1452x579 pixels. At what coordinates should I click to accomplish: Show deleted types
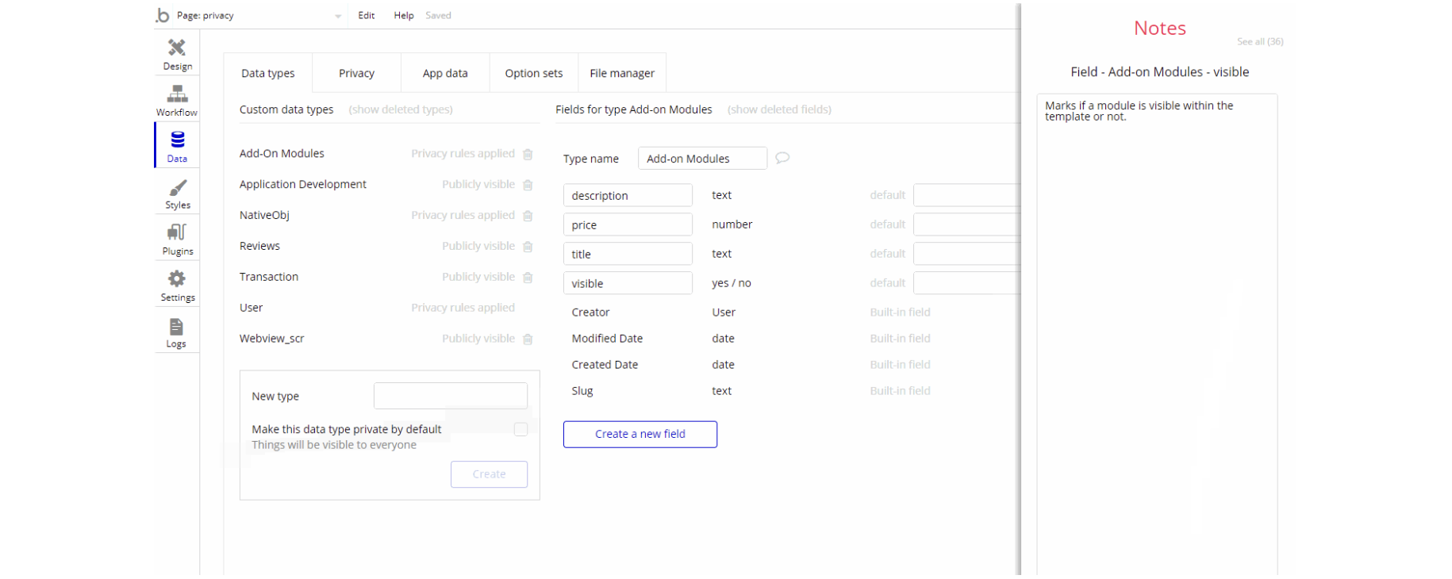pyautogui.click(x=401, y=109)
